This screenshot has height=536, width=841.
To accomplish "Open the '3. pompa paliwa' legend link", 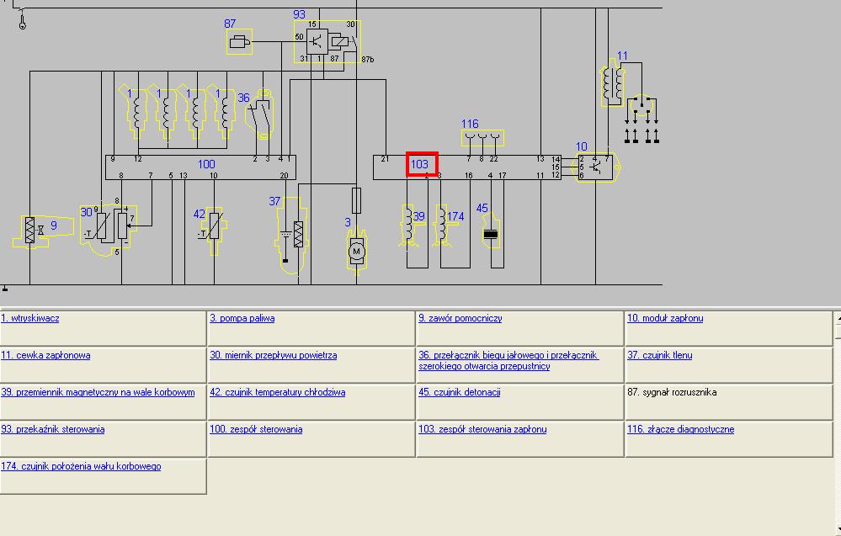I will tap(242, 318).
